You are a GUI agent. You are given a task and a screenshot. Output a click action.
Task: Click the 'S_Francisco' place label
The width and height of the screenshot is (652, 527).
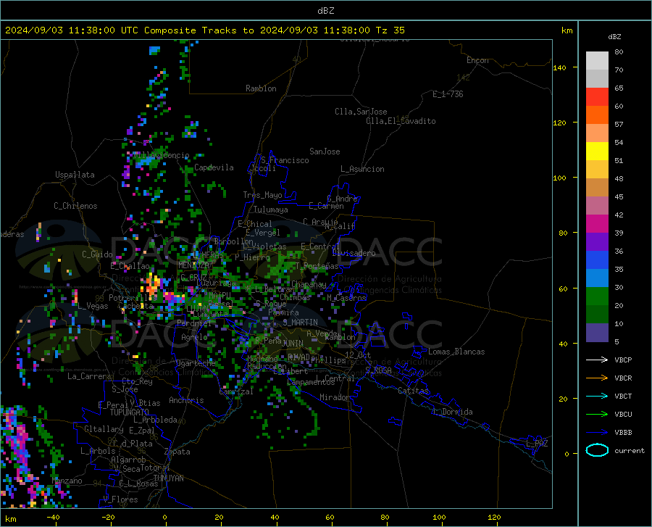[x=285, y=160]
